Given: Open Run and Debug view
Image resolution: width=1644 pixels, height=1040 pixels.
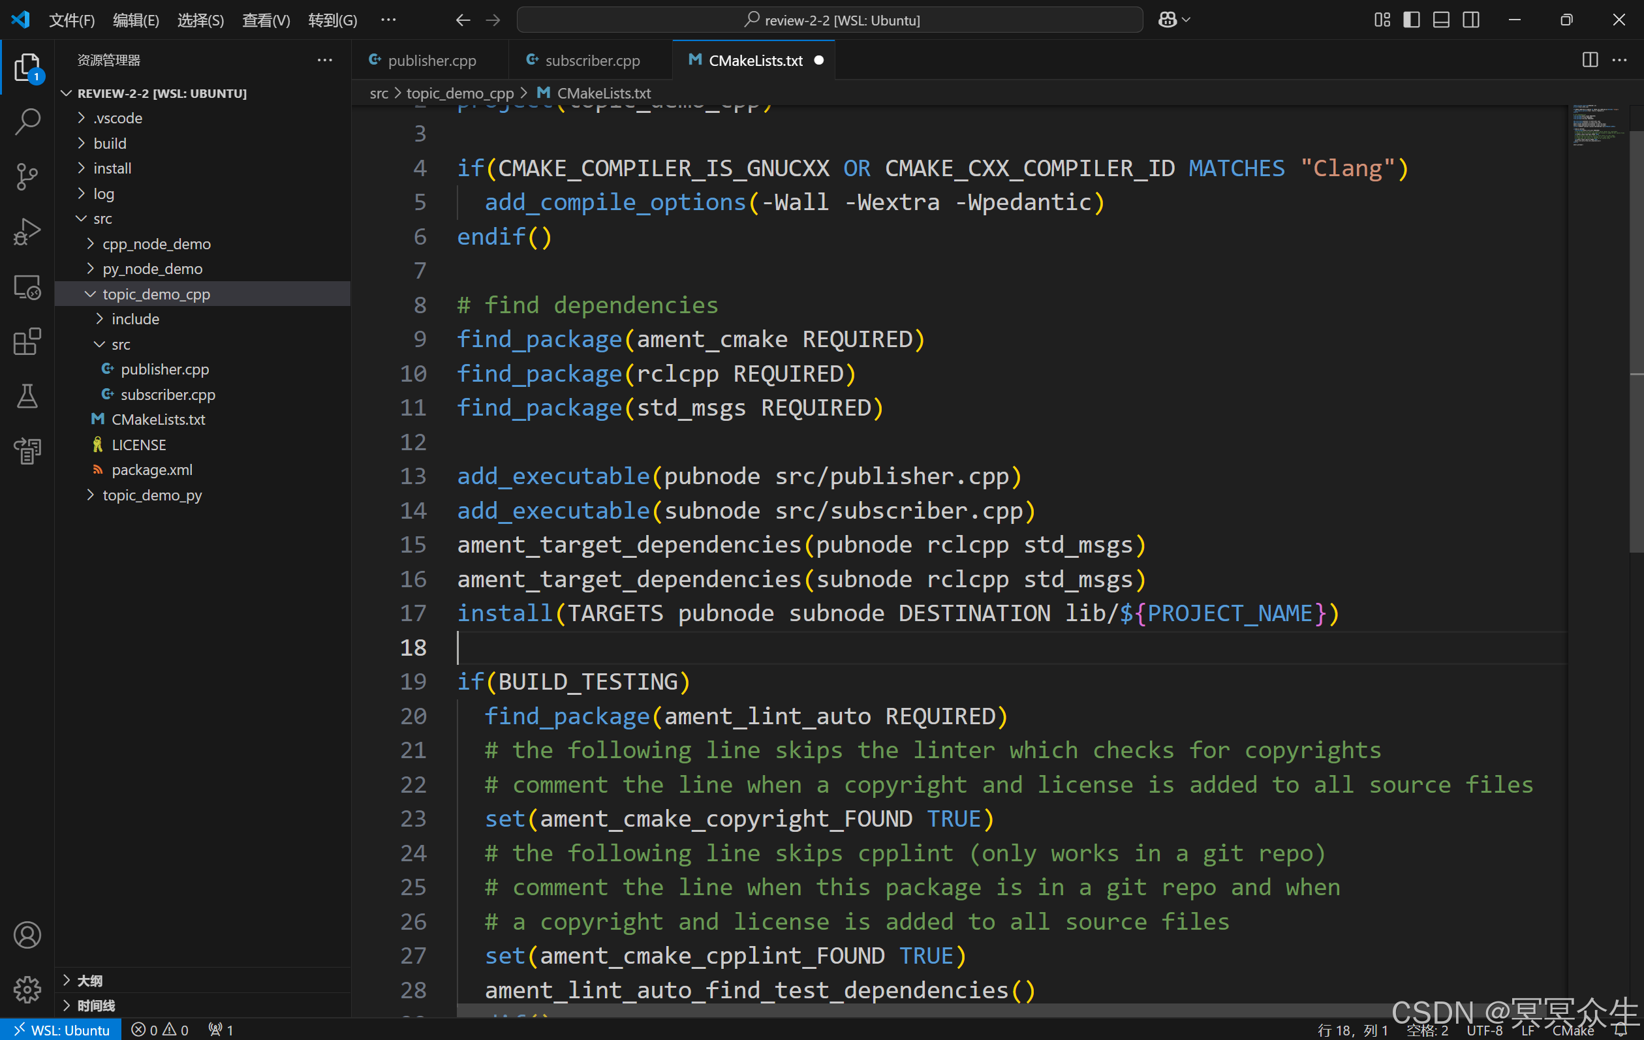Looking at the screenshot, I should (x=27, y=232).
